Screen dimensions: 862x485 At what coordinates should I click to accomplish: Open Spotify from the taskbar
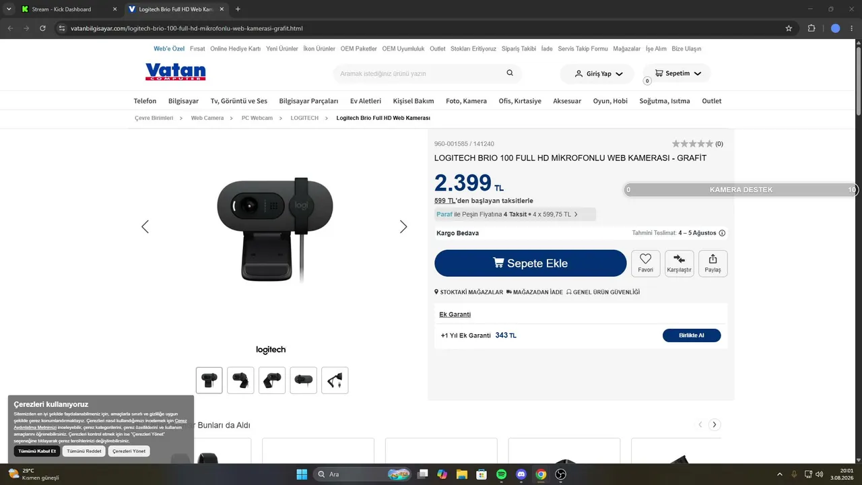point(502,474)
